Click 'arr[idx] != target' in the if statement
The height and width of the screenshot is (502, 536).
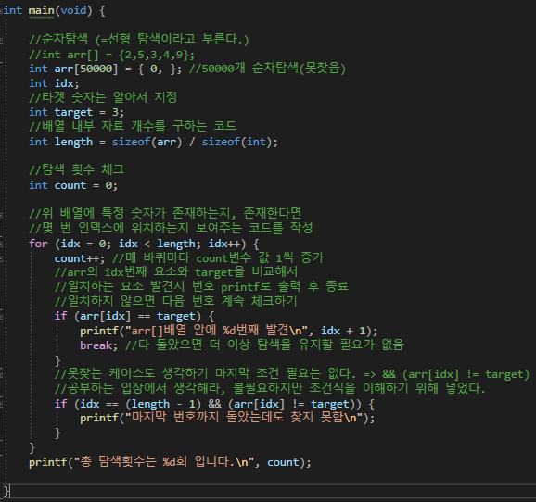pyautogui.click(x=291, y=405)
